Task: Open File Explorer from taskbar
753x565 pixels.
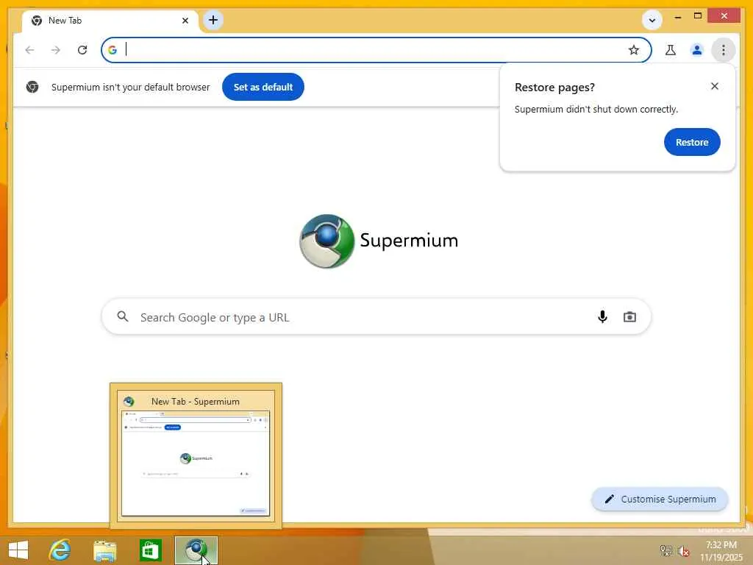Action: tap(104, 551)
